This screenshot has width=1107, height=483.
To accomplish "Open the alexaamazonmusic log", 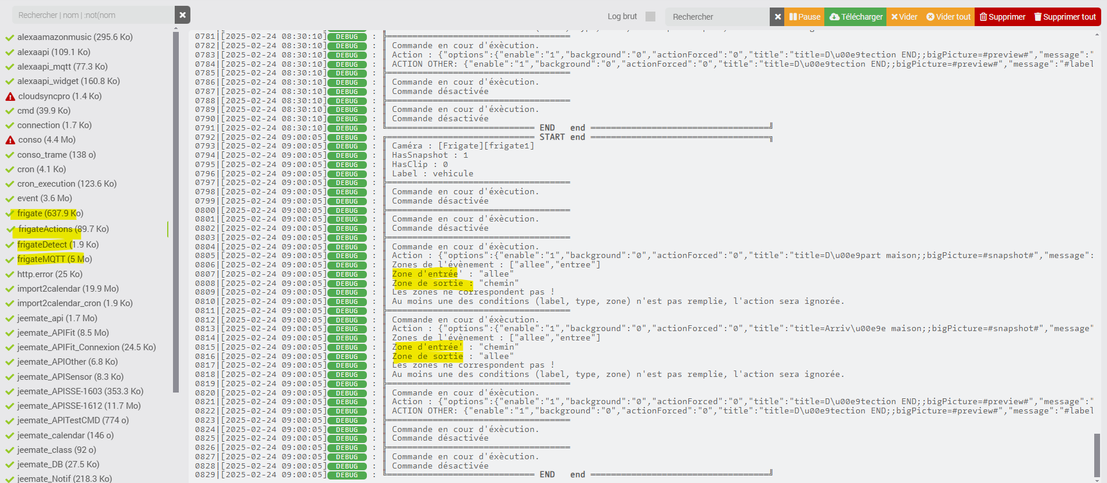I will point(75,37).
